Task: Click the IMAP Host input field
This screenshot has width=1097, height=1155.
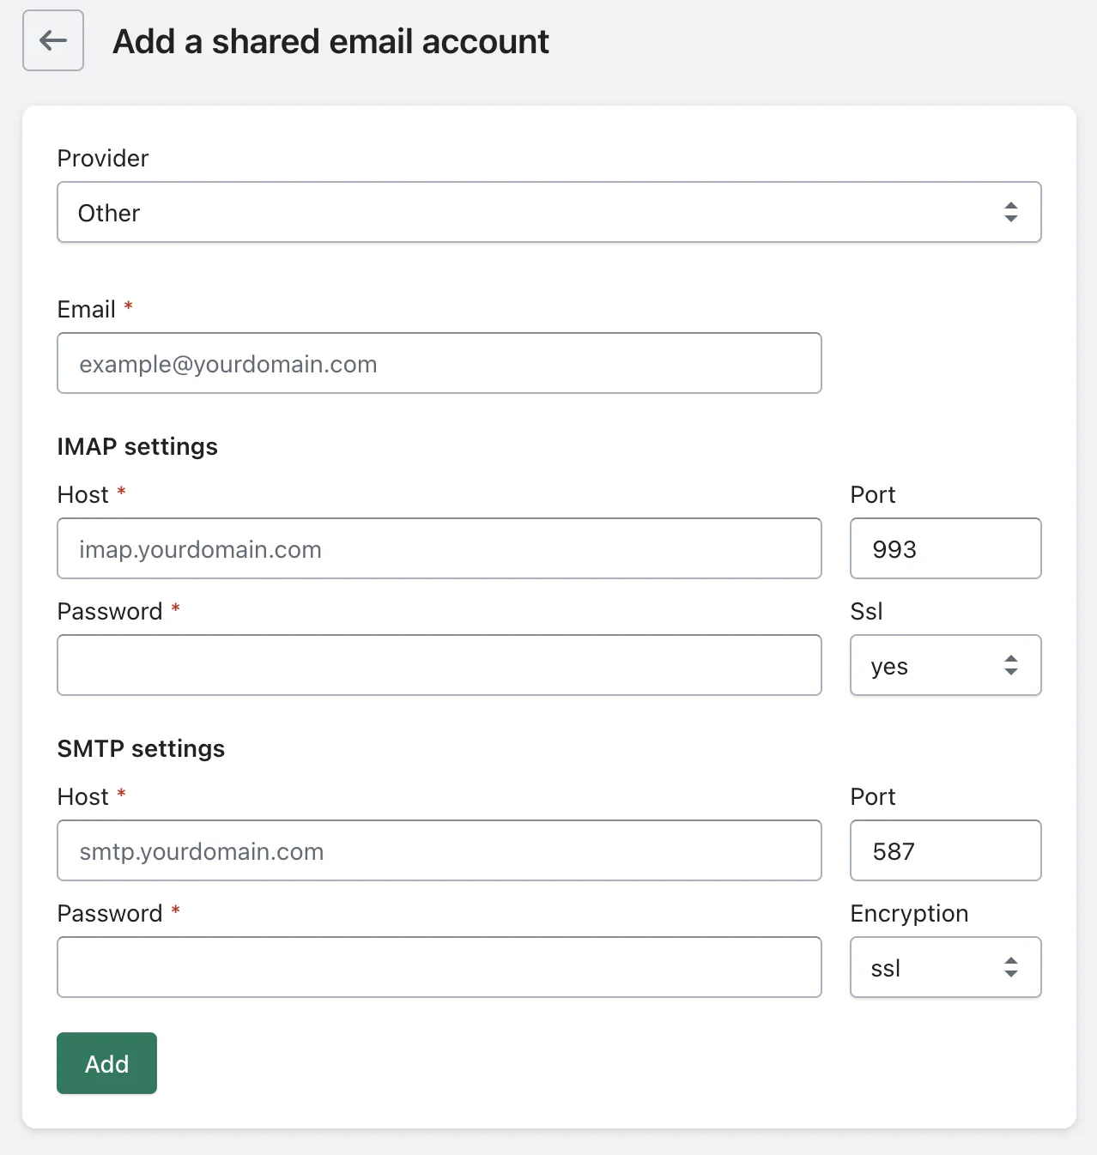Action: click(x=439, y=548)
